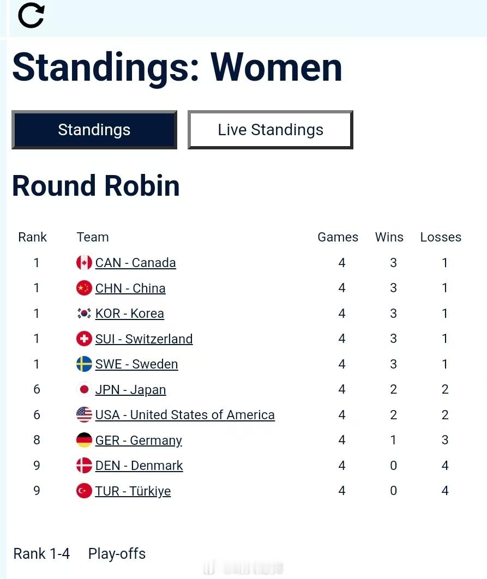Switch to the Live Standings tab
This screenshot has width=487, height=579.
coord(270,130)
